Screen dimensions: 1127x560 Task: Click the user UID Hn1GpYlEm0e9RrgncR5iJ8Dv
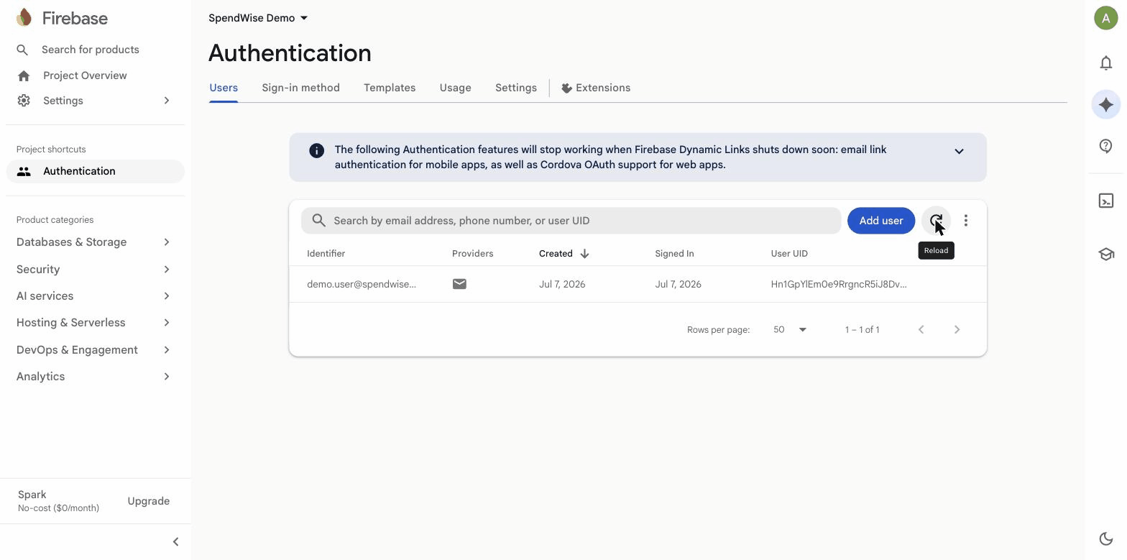tap(839, 284)
